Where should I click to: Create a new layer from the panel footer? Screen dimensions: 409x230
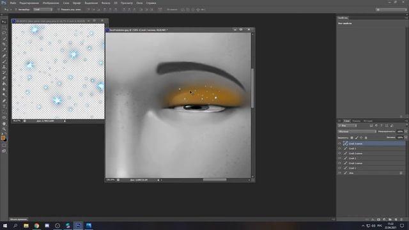[x=396, y=220]
